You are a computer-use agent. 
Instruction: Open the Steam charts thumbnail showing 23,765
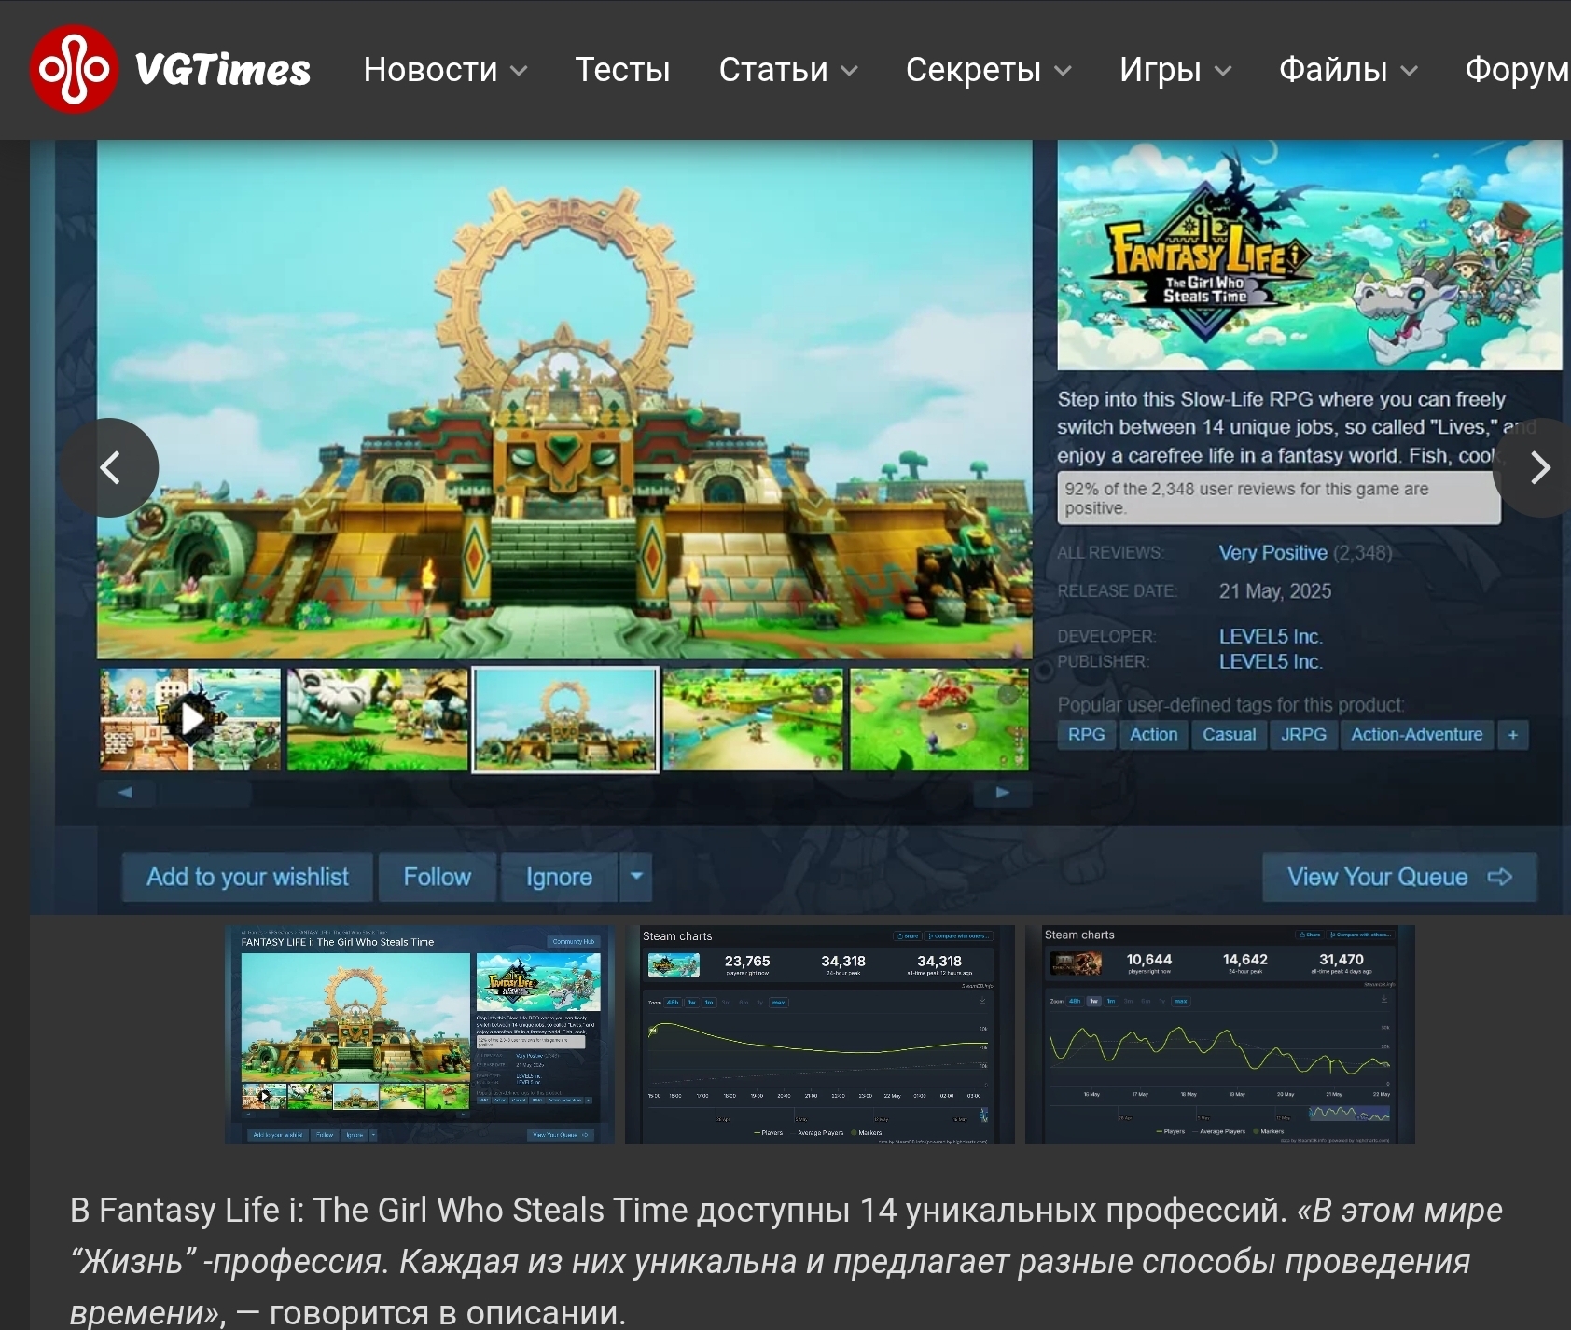coord(820,1034)
